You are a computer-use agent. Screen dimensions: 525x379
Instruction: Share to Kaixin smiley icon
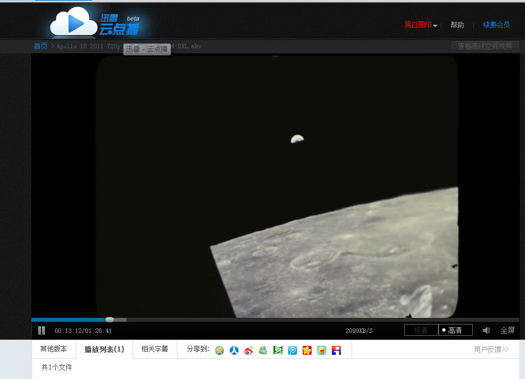pos(322,350)
